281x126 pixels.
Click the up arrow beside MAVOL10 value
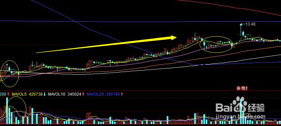click(83, 94)
